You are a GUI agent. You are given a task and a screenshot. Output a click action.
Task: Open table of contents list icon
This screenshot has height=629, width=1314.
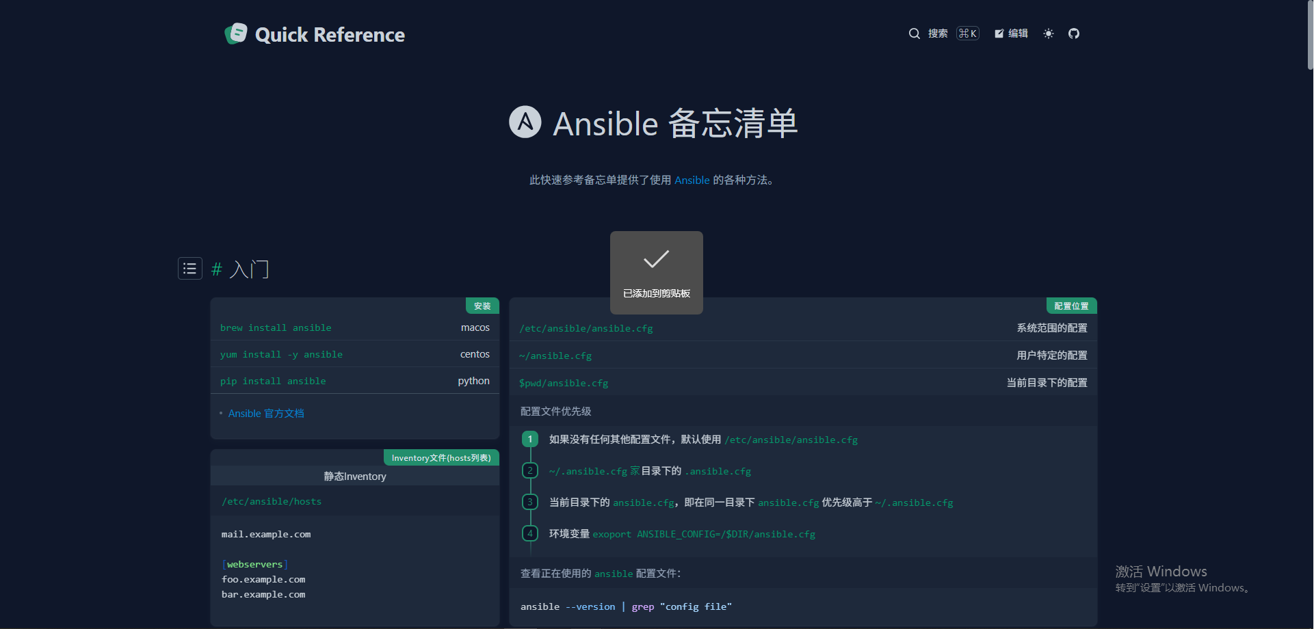coord(190,269)
